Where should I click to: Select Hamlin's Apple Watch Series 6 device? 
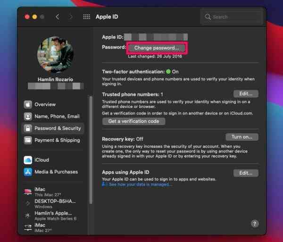pyautogui.click(x=53, y=216)
